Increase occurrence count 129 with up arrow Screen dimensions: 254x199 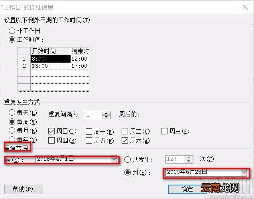coord(189,158)
